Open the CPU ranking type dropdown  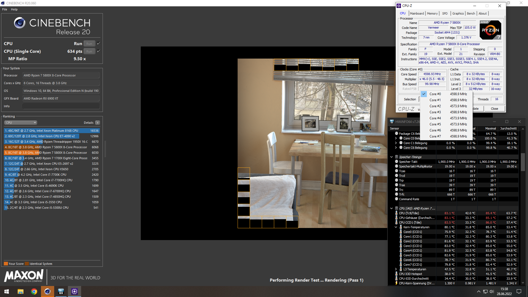[x=21, y=123]
